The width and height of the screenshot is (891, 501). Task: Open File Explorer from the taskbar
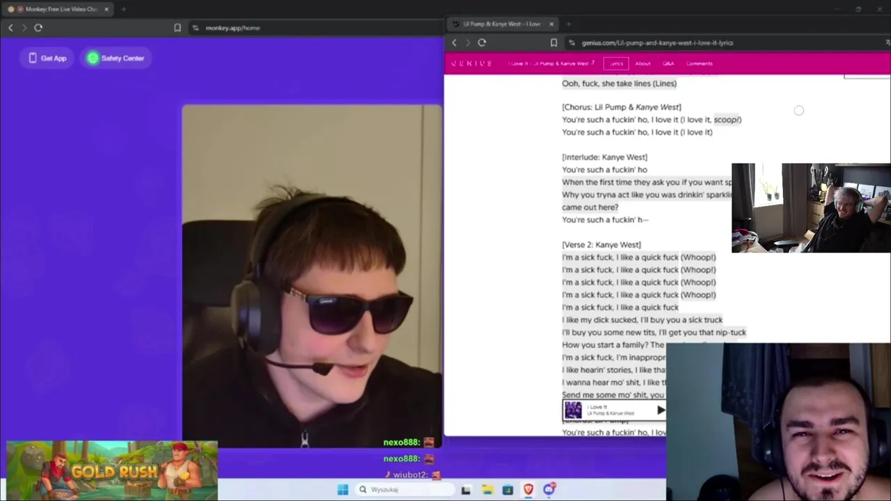tap(487, 490)
